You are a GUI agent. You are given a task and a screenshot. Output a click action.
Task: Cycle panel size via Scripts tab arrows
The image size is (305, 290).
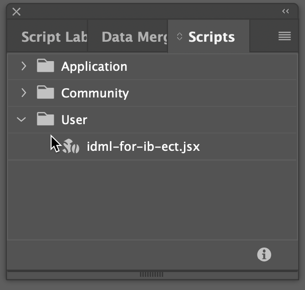coord(180,37)
